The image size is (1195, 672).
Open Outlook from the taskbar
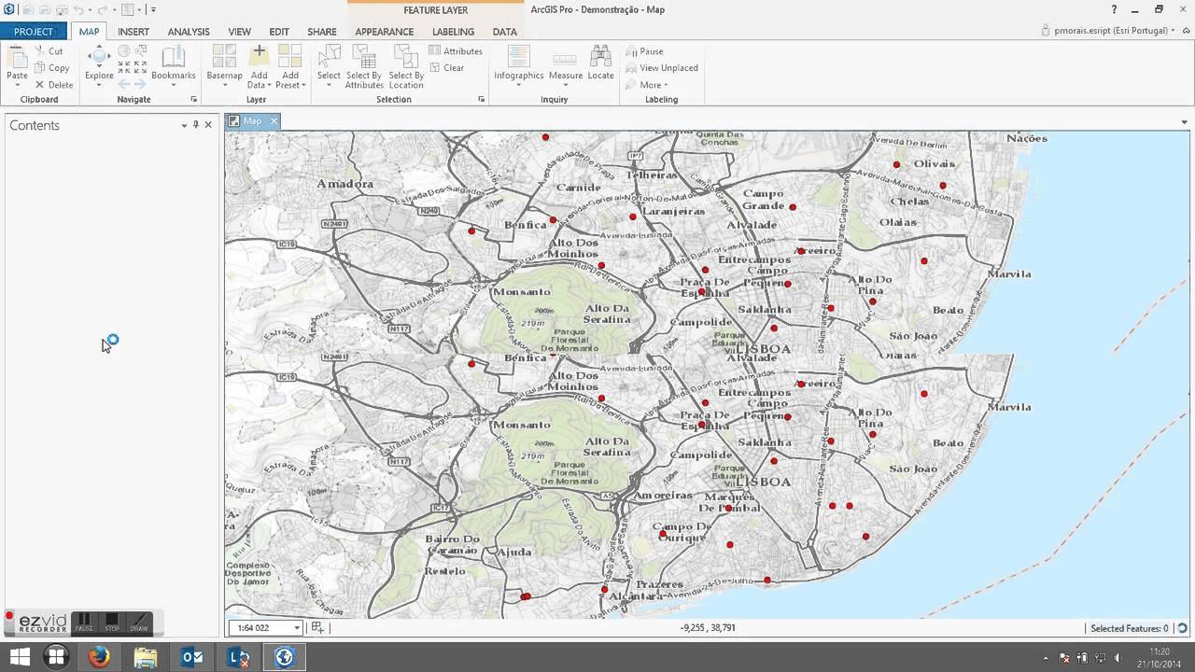[x=192, y=657]
